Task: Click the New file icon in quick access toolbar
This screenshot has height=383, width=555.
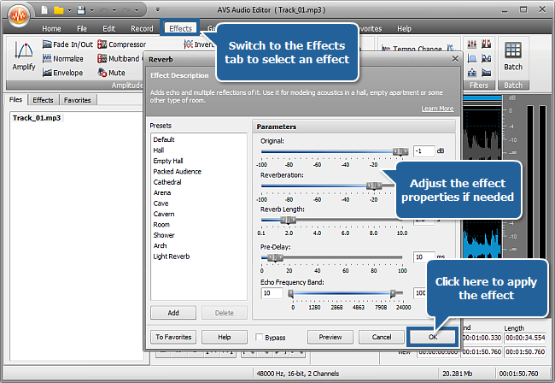Action: click(44, 10)
